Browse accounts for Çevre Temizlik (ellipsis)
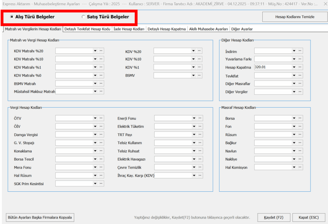Viewport: 328px width, 224px height. tap(200, 167)
